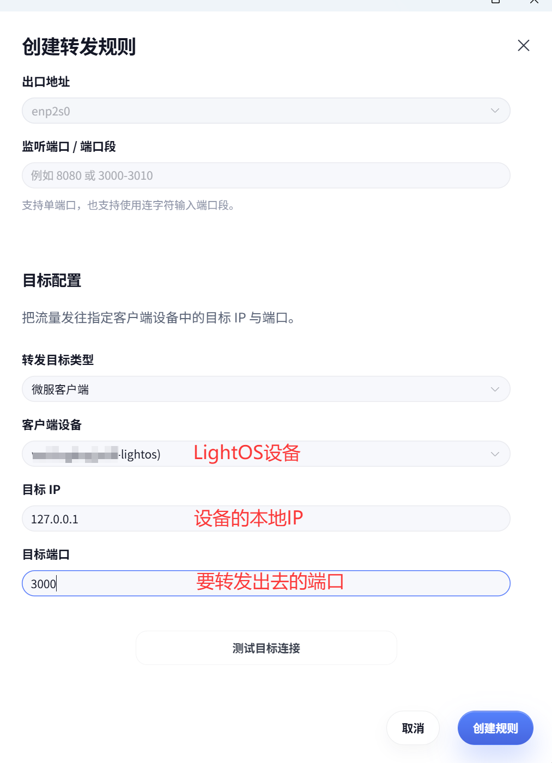
Task: Click the 目标配置 section heading
Action: point(52,281)
